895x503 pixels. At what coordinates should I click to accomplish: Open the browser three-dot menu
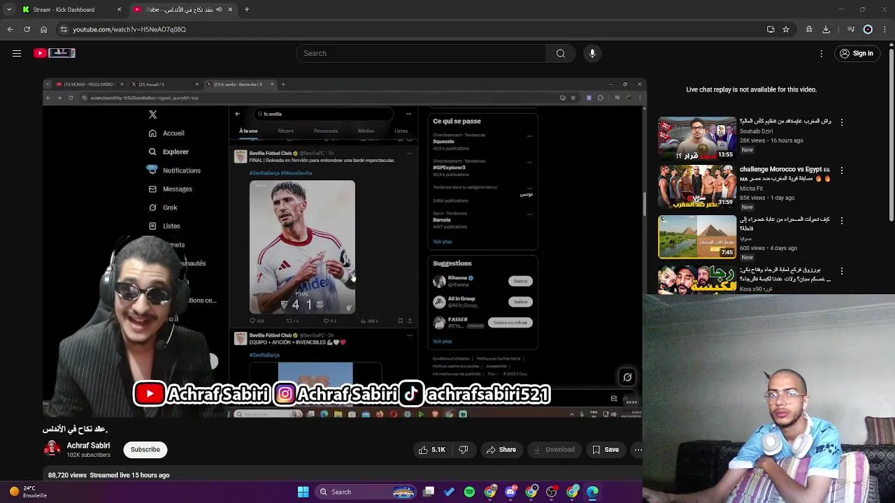[885, 29]
